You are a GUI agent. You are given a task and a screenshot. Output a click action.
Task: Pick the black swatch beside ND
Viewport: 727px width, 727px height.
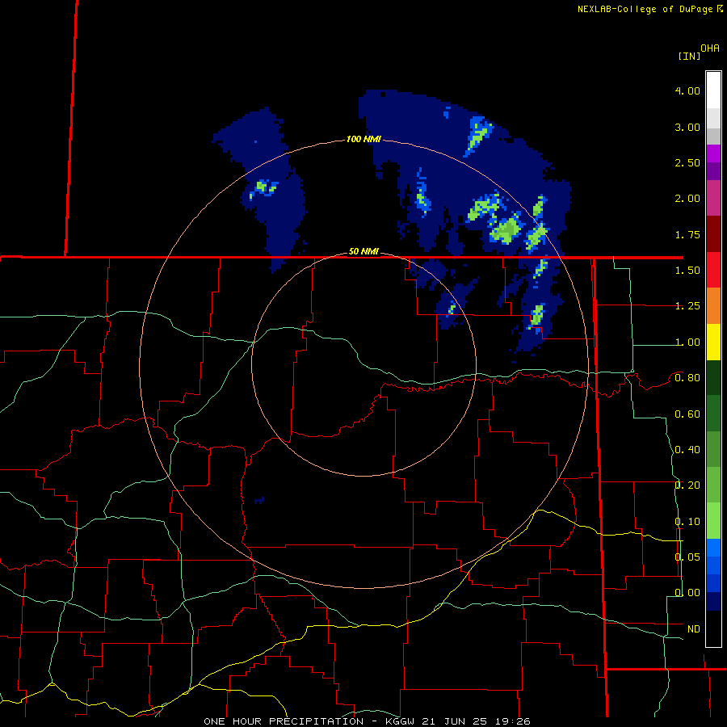[713, 628]
